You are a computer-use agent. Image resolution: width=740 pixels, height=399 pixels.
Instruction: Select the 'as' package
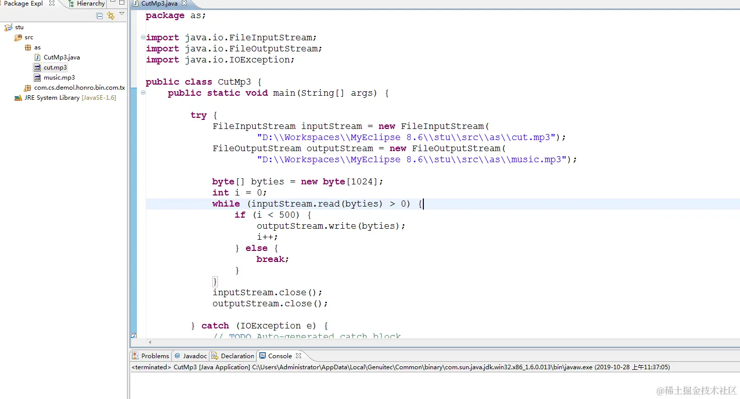tap(37, 47)
